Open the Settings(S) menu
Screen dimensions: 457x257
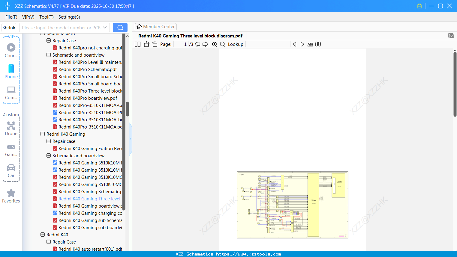pyautogui.click(x=69, y=17)
